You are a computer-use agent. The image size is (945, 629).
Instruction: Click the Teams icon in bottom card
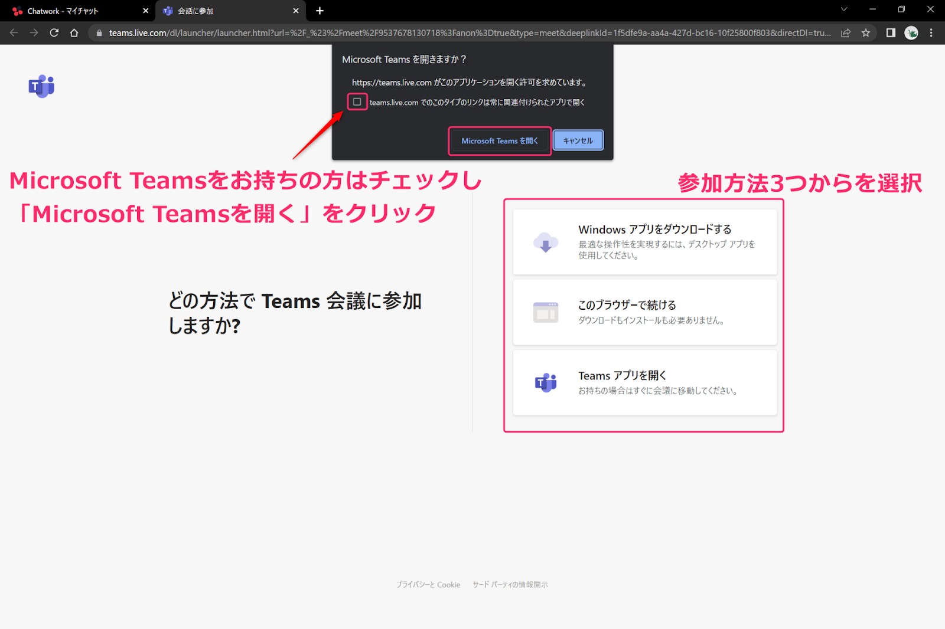[x=546, y=382]
